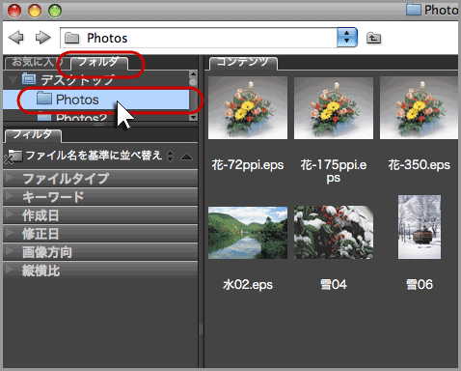Click the 水02.eps file name

(x=248, y=285)
